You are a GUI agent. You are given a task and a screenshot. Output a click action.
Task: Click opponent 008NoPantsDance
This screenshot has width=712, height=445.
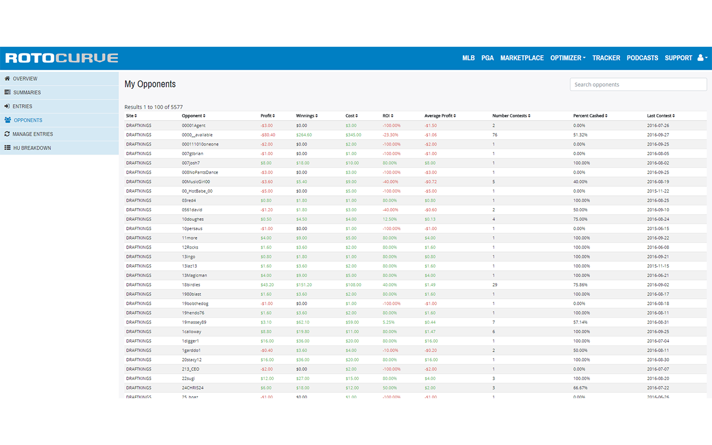pyautogui.click(x=200, y=172)
